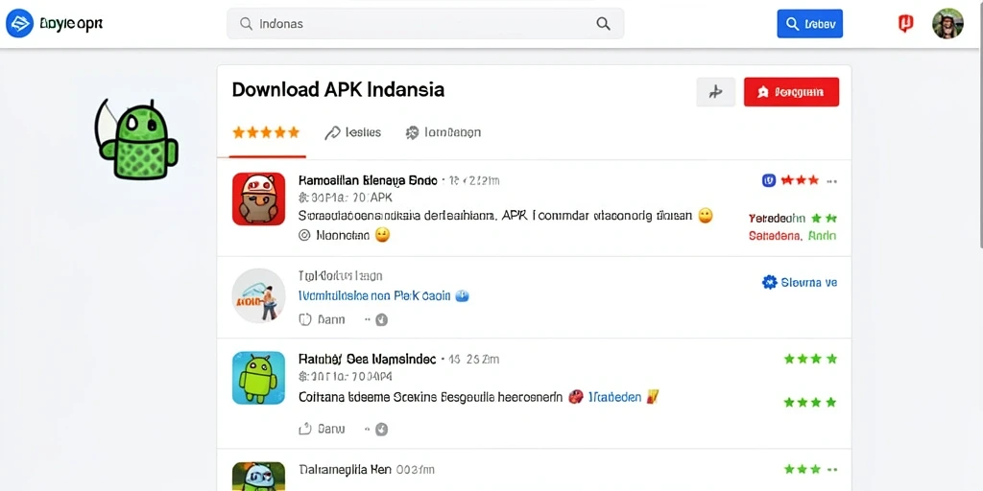Click the blue search button in header
Viewport: 983px width, 491px height.
tap(809, 24)
